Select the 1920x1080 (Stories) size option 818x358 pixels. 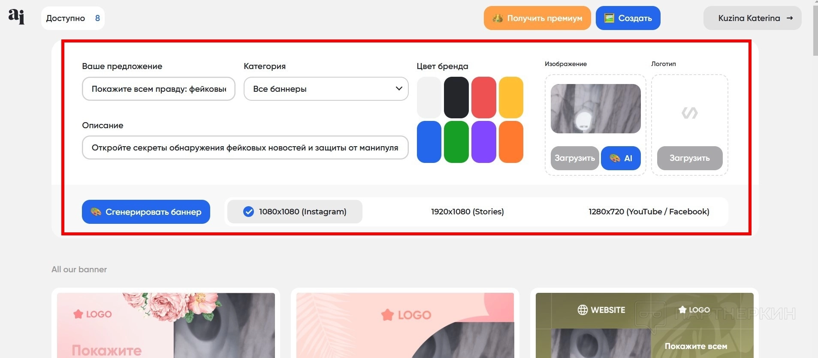[x=468, y=211]
